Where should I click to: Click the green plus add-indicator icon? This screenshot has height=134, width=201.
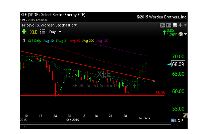tap(24, 32)
